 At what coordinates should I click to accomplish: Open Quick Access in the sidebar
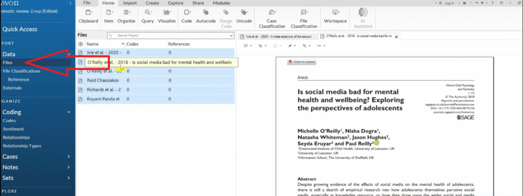tap(20, 29)
